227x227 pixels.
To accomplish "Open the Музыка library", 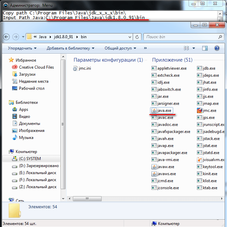I will click(x=26, y=138).
